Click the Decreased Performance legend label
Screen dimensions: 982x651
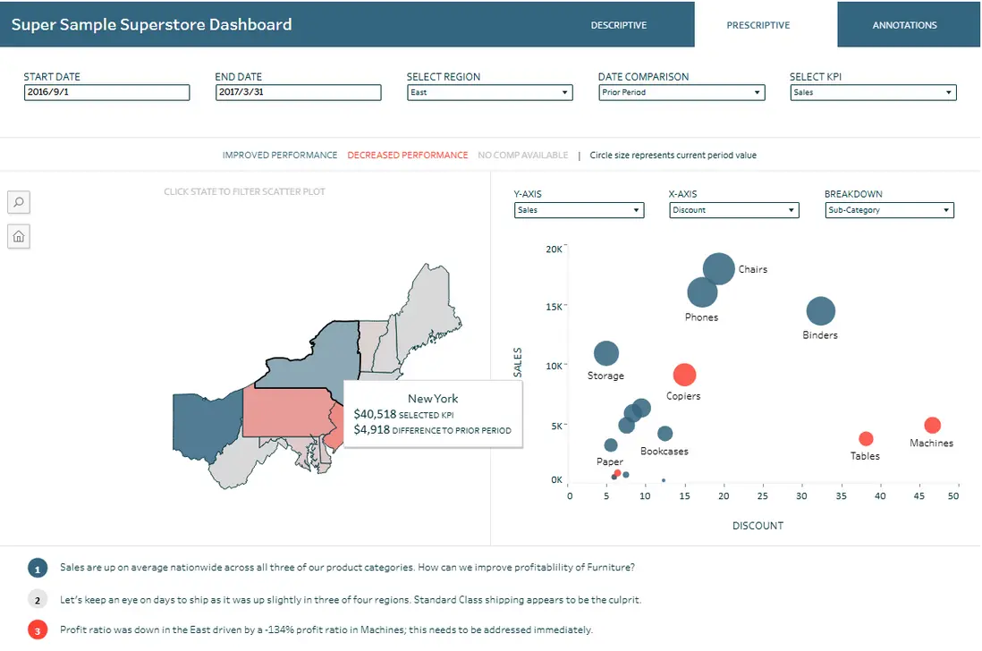click(407, 156)
